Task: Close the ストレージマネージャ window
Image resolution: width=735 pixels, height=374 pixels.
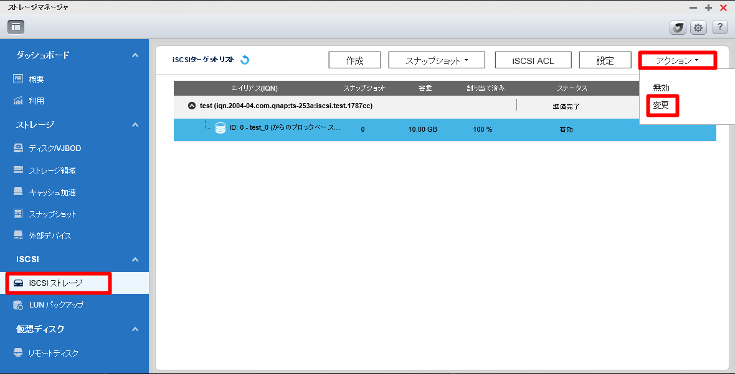Action: tap(723, 8)
